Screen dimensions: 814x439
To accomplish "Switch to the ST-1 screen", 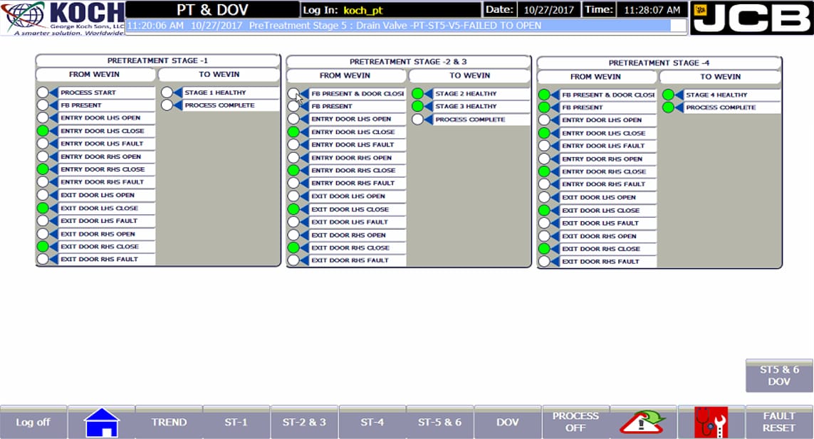I will click(x=236, y=423).
